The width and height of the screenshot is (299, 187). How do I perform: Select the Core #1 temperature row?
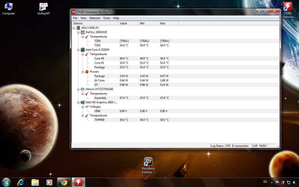click(187, 63)
